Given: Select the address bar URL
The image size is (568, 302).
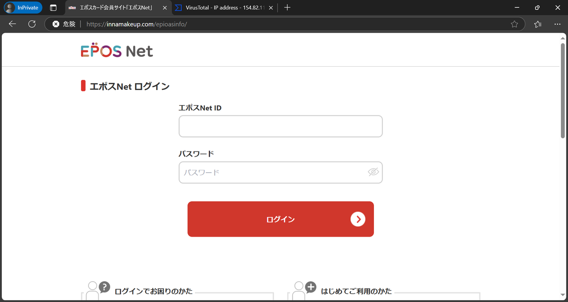Looking at the screenshot, I should 137,24.
